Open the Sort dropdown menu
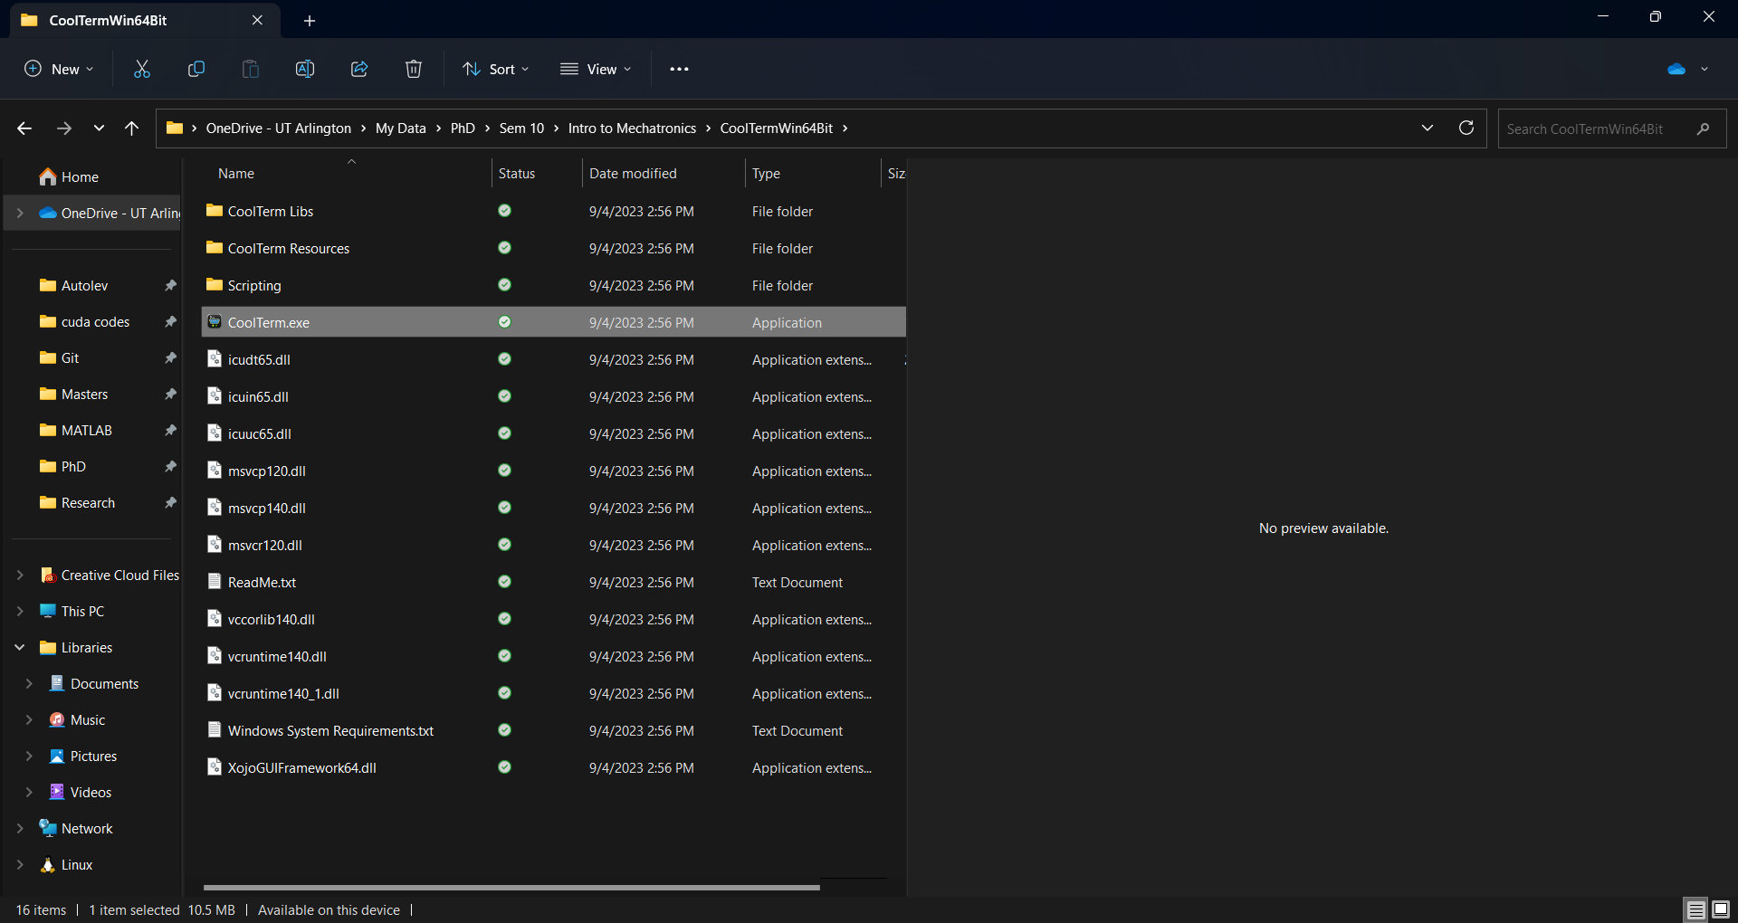The image size is (1738, 923). (496, 69)
